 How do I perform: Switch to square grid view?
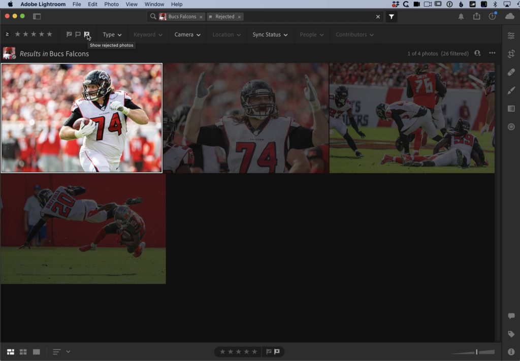point(23,352)
